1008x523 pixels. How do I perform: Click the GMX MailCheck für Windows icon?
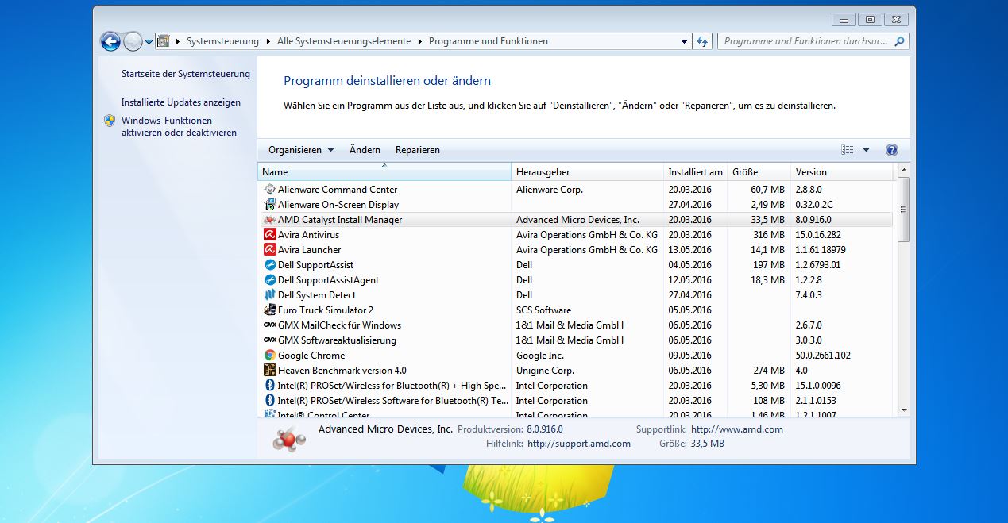pos(269,325)
